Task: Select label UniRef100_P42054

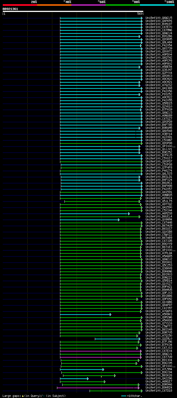Action: click(x=159, y=45)
